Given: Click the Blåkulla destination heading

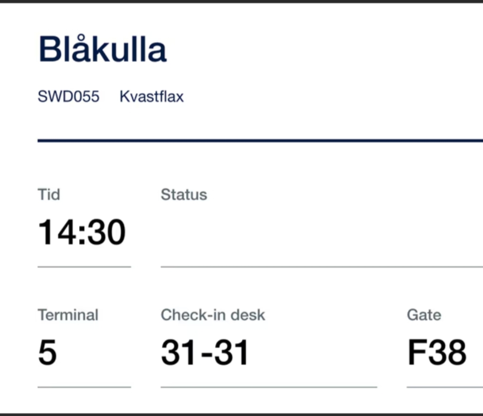Looking at the screenshot, I should tap(102, 49).
